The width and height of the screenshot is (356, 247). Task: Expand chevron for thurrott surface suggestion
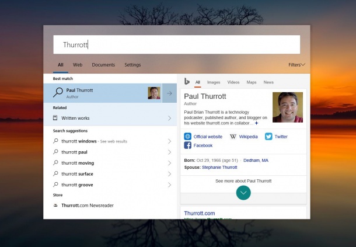tap(169, 174)
